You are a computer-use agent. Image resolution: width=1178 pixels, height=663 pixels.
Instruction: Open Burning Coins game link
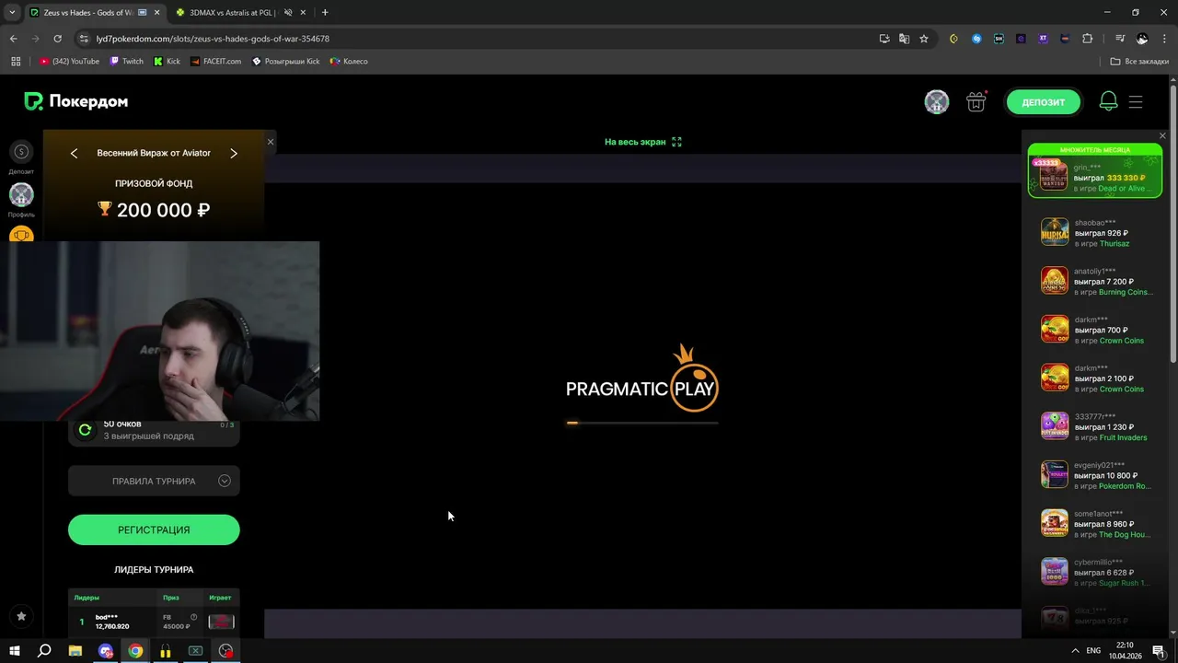[1126, 292]
